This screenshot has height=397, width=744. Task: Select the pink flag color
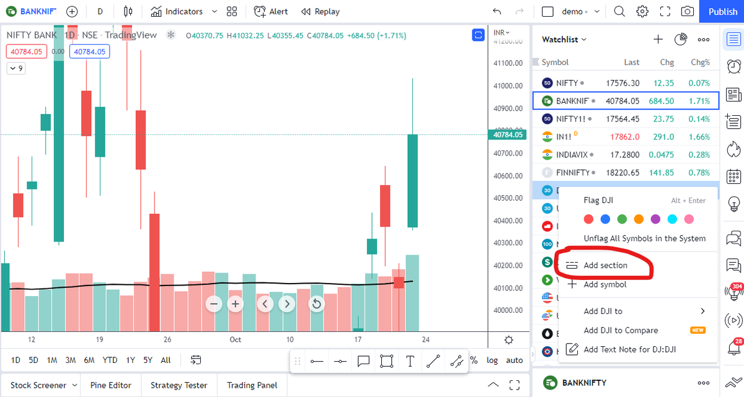[688, 219]
